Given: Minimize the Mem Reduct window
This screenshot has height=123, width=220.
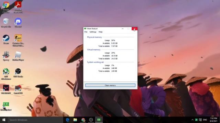Looking at the screenshot, I should (x=123, y=29).
